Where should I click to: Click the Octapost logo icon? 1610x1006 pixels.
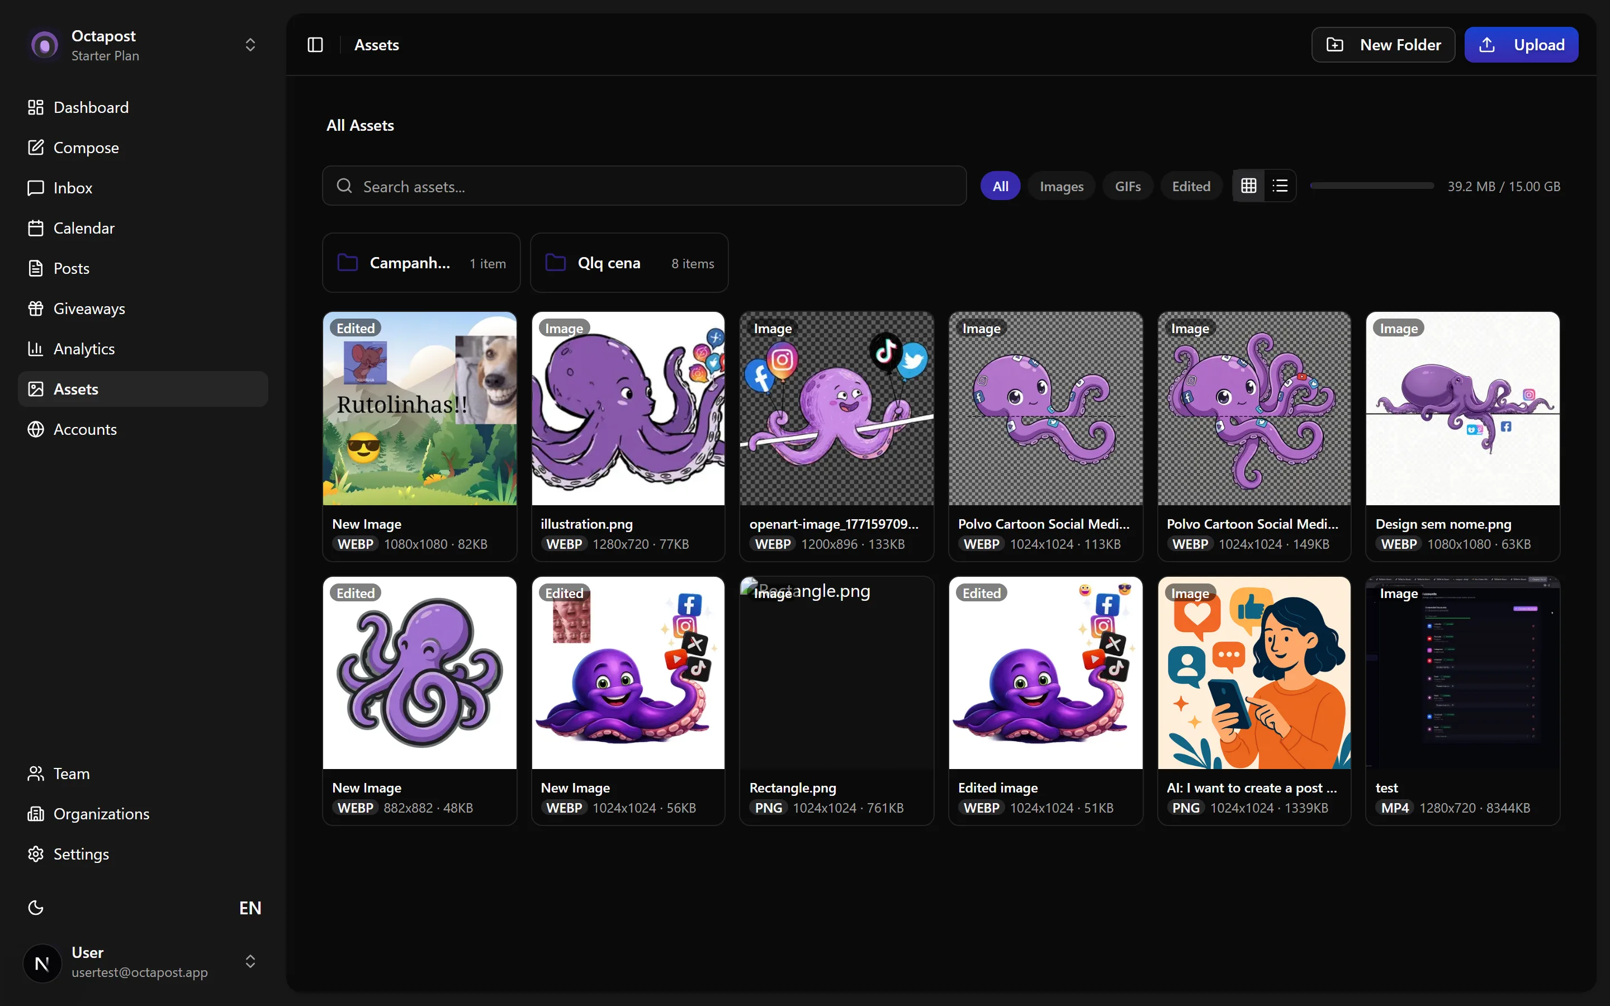[x=45, y=45]
